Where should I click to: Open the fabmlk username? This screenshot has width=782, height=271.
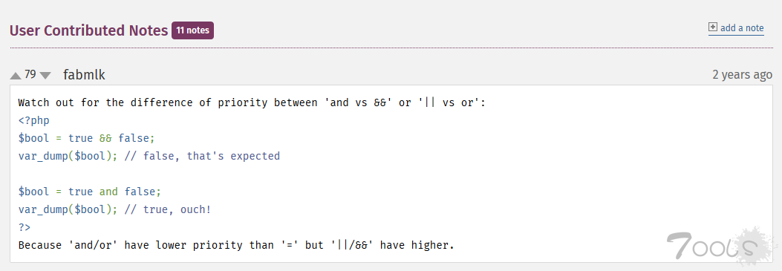84,75
